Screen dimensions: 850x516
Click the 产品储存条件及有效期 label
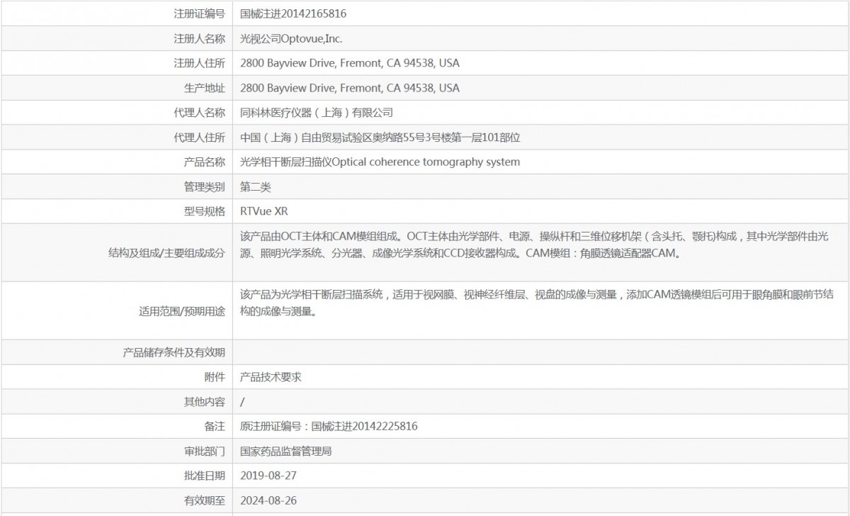174,352
